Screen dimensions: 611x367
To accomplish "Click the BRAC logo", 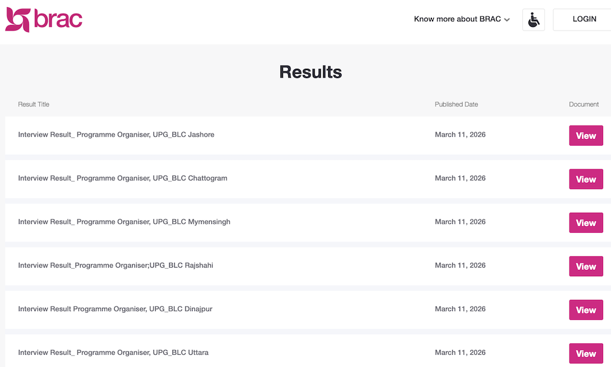I will pos(43,19).
